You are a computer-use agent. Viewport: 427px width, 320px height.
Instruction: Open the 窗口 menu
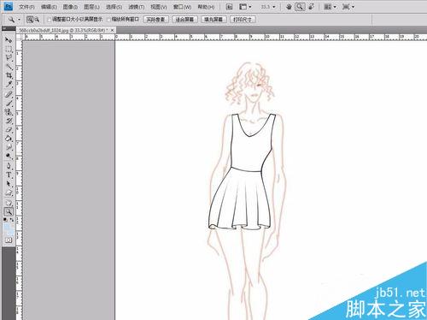click(182, 7)
